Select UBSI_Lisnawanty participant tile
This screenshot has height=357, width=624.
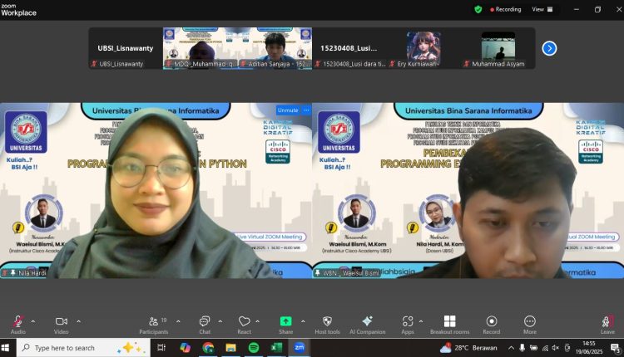126,48
